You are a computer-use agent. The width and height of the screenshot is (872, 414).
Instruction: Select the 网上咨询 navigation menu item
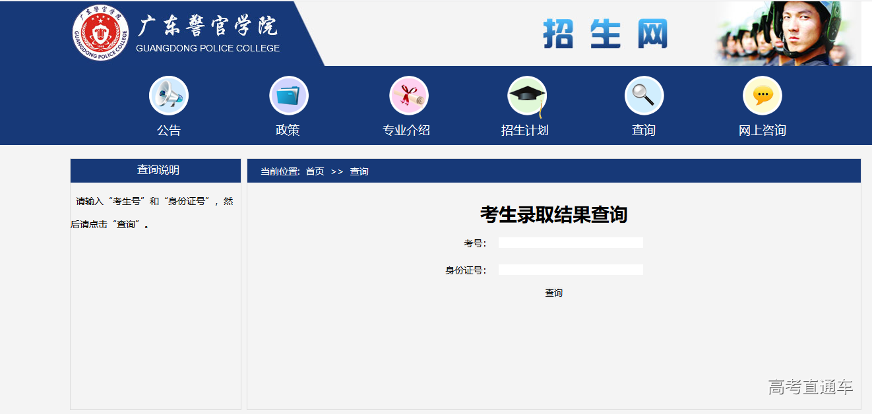(762, 130)
